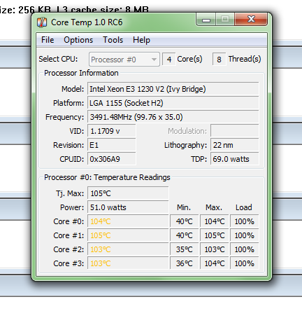Click the Lithography value 22 nm
Viewport: 302px width, 318px height.
pyautogui.click(x=235, y=145)
